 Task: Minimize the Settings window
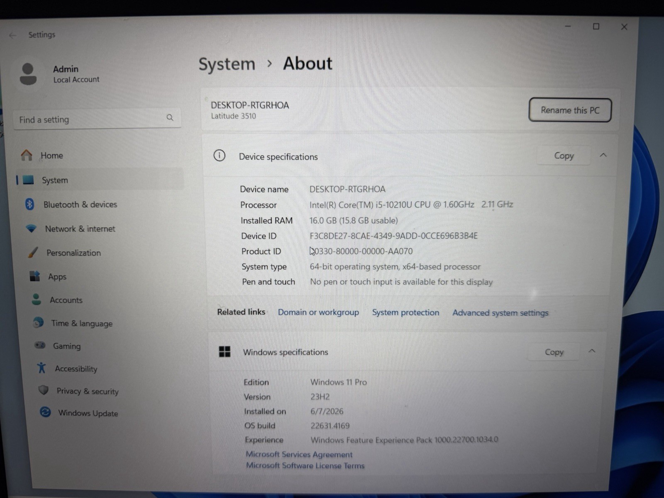point(568,26)
